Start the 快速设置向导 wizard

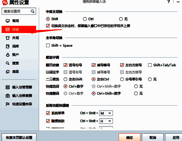pos(19,104)
